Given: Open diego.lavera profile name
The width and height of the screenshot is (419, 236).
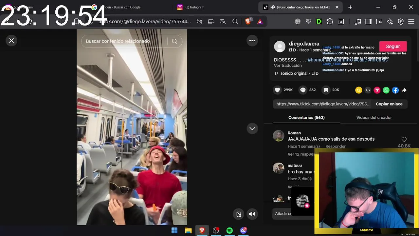Looking at the screenshot, I should 304,44.
